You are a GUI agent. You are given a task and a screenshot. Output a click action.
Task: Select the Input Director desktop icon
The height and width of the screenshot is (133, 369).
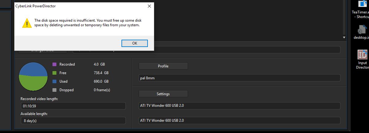click(x=363, y=59)
